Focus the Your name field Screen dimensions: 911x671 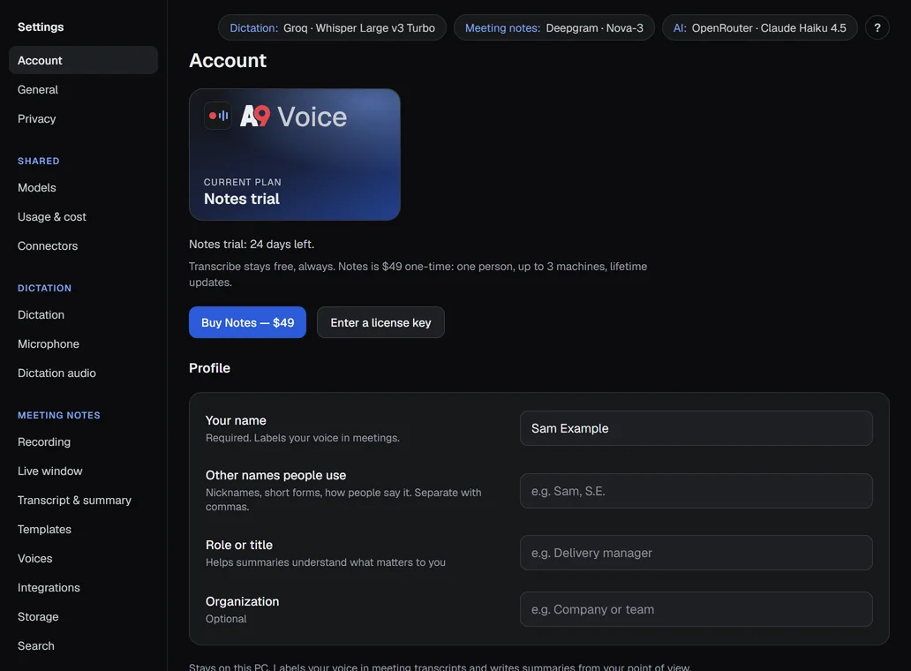tap(696, 428)
